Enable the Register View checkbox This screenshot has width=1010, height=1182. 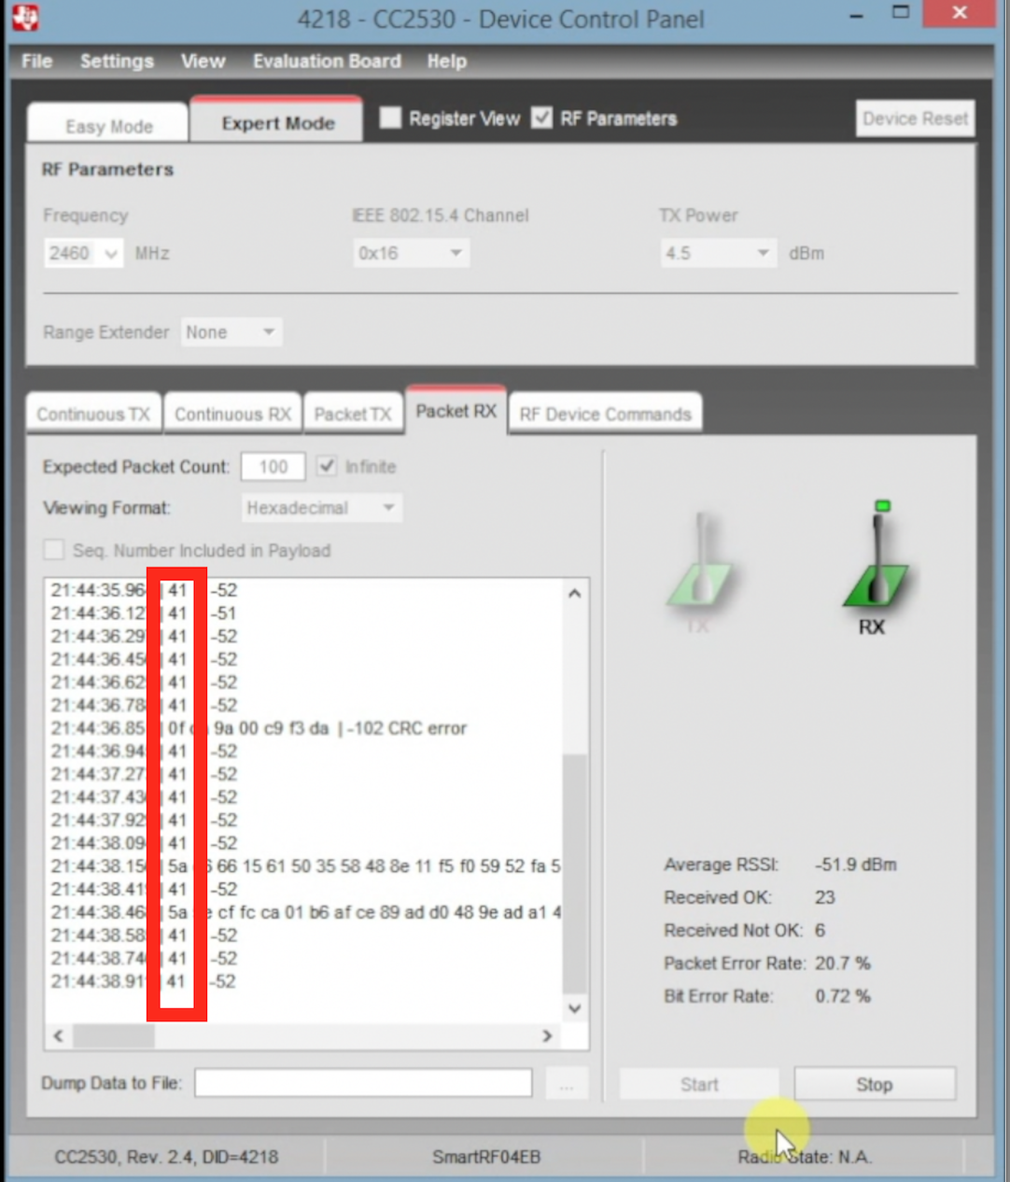[390, 118]
